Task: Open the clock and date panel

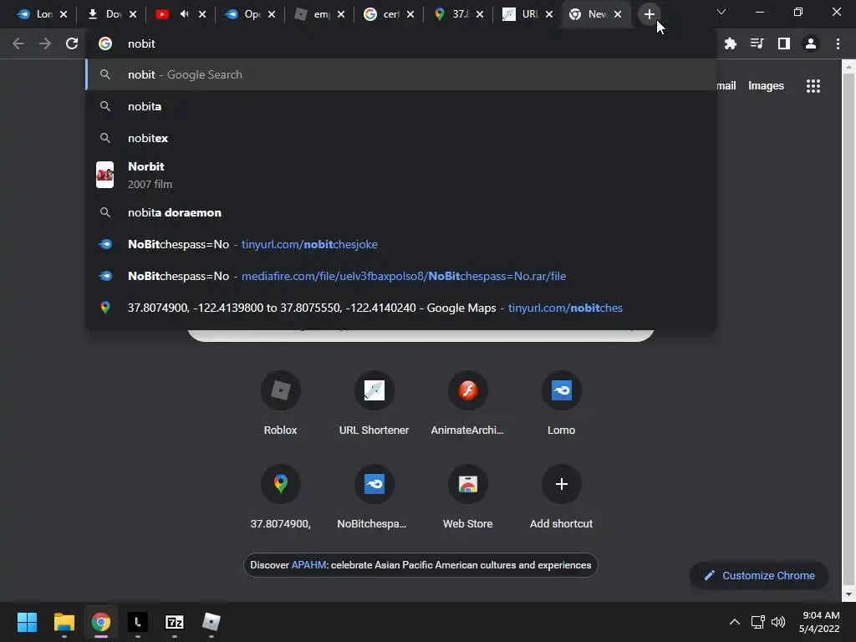Action: pyautogui.click(x=819, y=622)
